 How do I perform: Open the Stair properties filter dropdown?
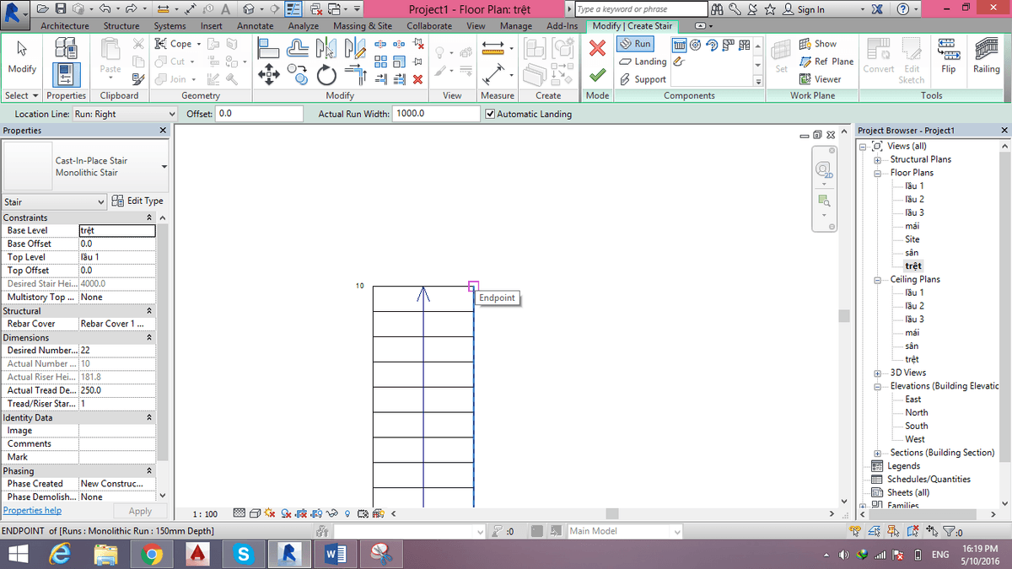click(55, 201)
